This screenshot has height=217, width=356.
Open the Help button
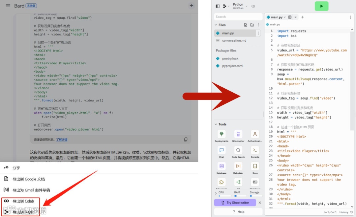pos(238,212)
